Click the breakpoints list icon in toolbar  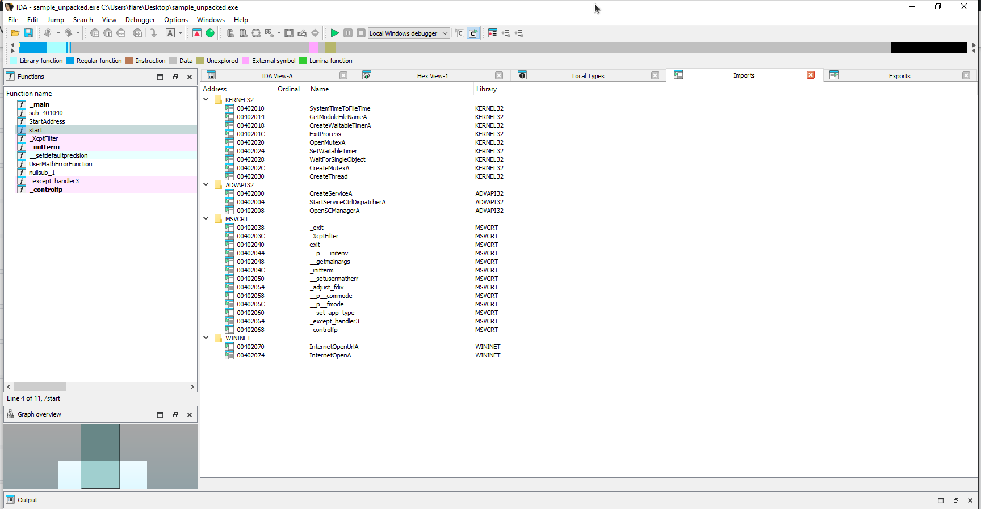493,33
